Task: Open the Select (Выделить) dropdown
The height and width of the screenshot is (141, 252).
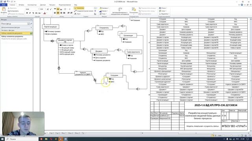Action: (164, 14)
